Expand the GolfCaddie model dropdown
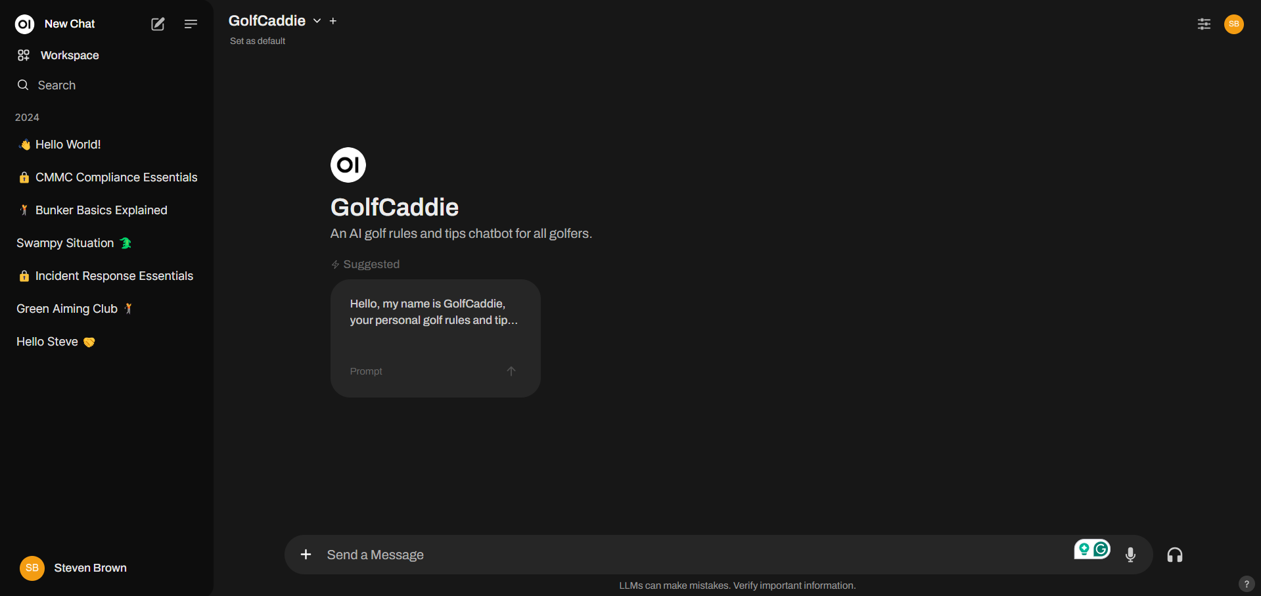1261x596 pixels. (x=317, y=21)
